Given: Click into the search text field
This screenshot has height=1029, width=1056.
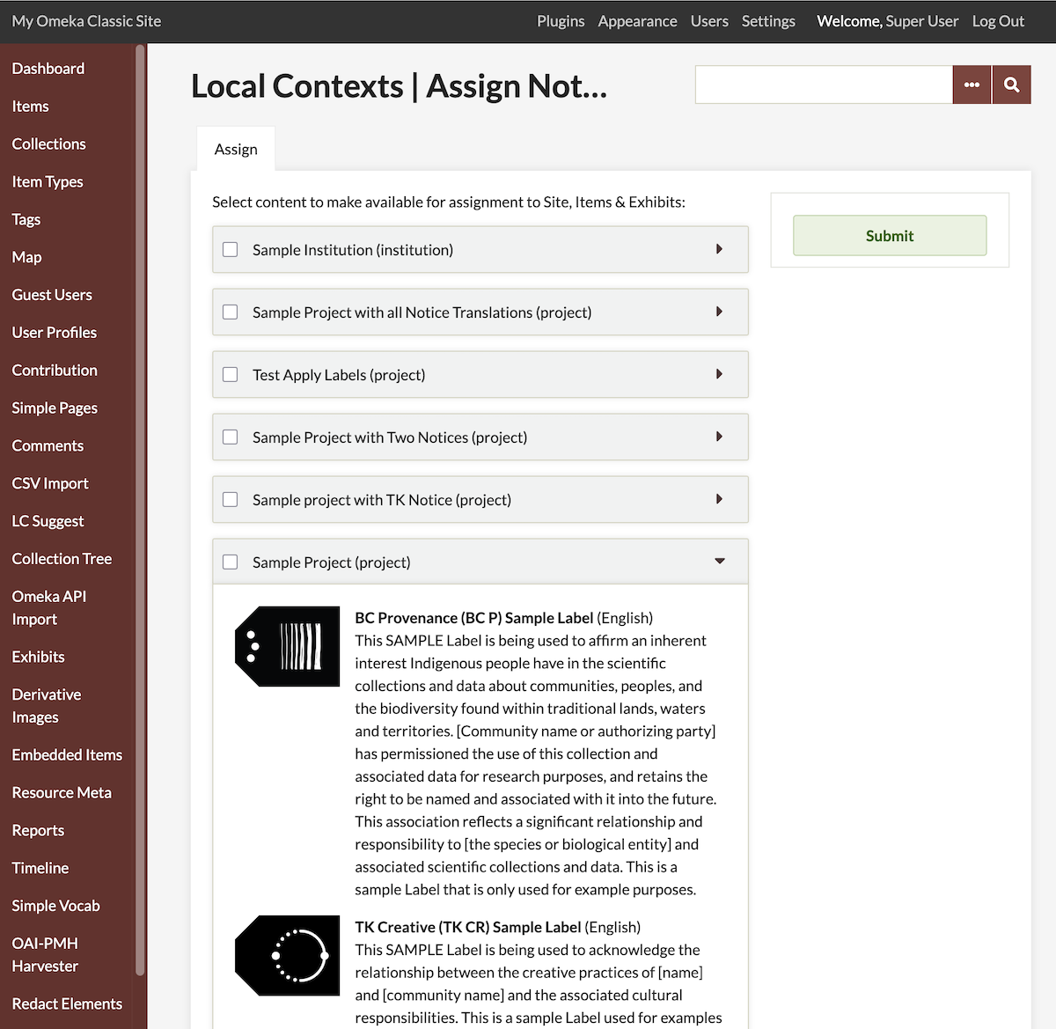Looking at the screenshot, I should (x=824, y=85).
